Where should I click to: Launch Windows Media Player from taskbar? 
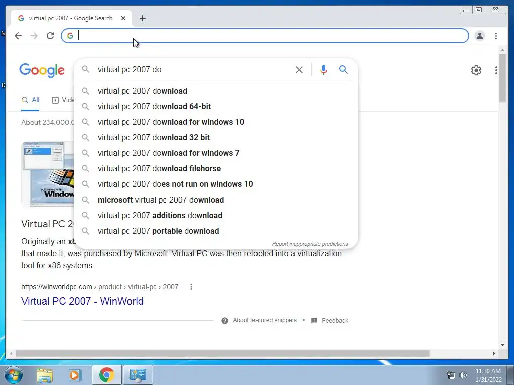coord(75,375)
